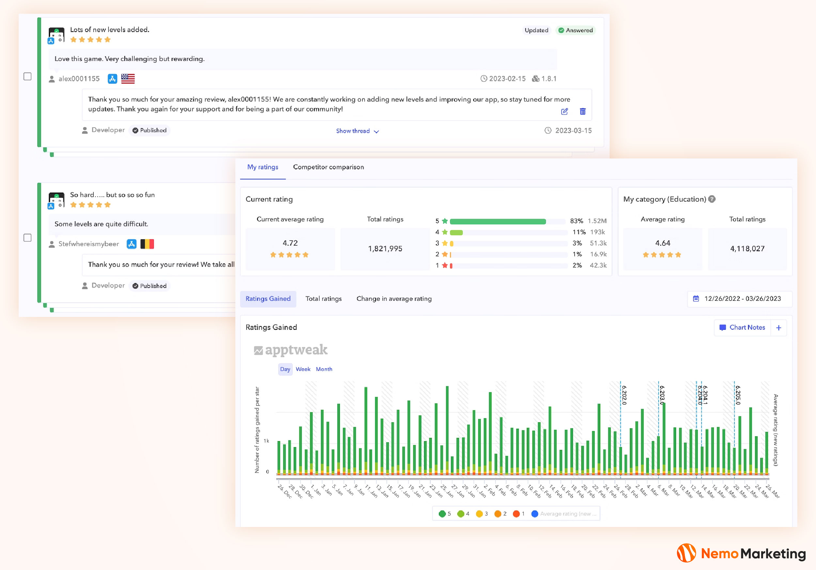Viewport: 816px width, 570px height.
Task: Select Change in average rating view
Action: [394, 299]
